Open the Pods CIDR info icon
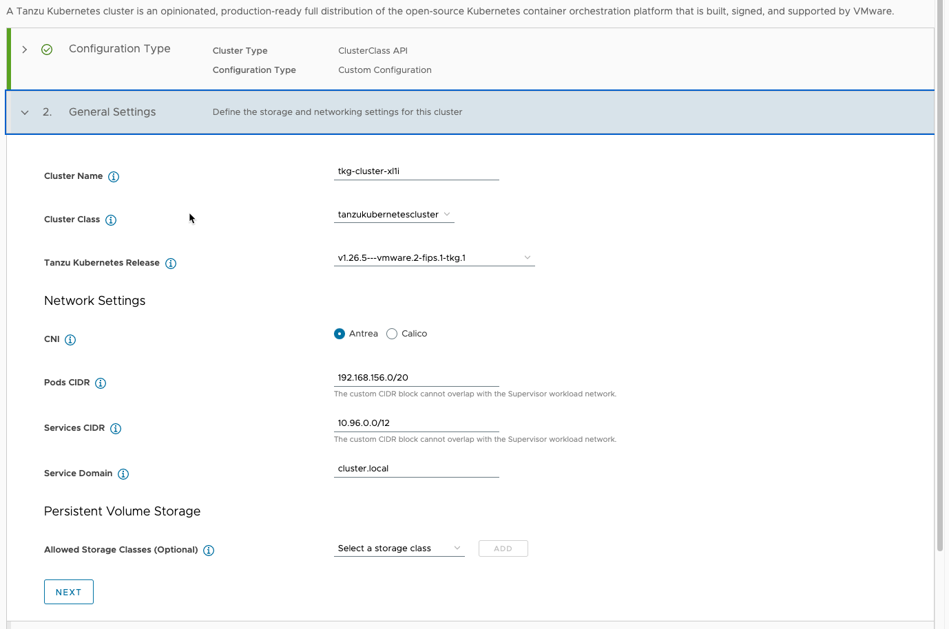Viewport: 949px width, 629px height. (101, 383)
